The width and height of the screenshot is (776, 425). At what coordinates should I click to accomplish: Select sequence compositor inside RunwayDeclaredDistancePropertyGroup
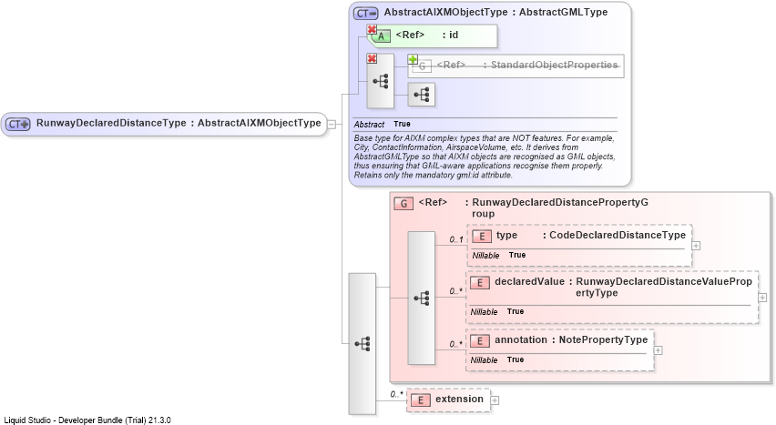(x=421, y=298)
